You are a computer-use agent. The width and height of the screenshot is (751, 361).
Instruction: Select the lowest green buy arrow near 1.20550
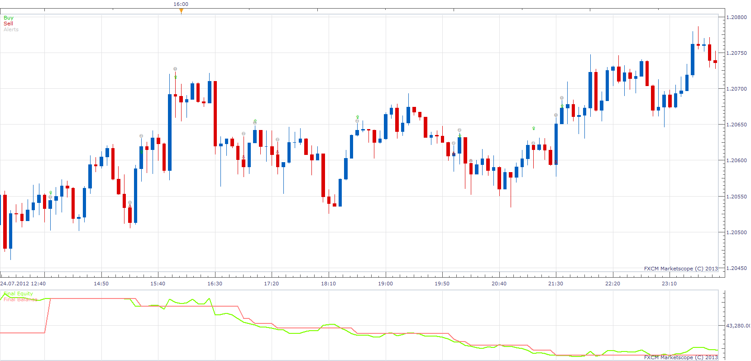point(50,193)
